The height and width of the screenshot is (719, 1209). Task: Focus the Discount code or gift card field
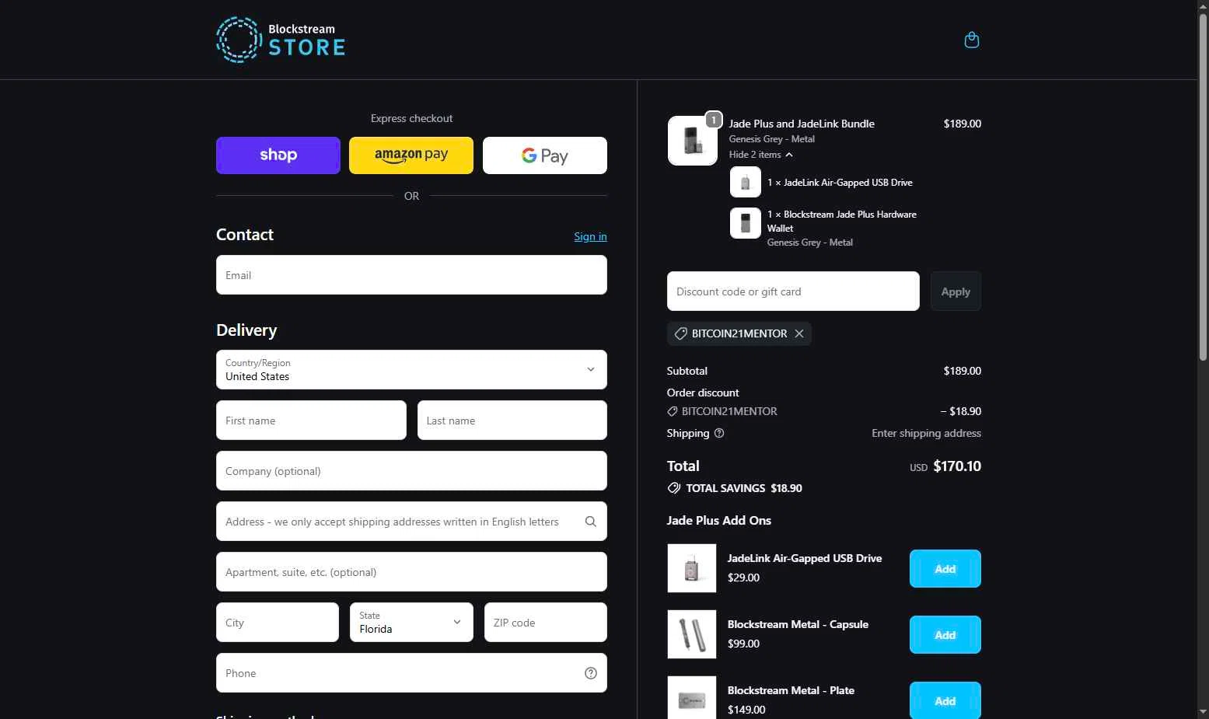pos(793,291)
